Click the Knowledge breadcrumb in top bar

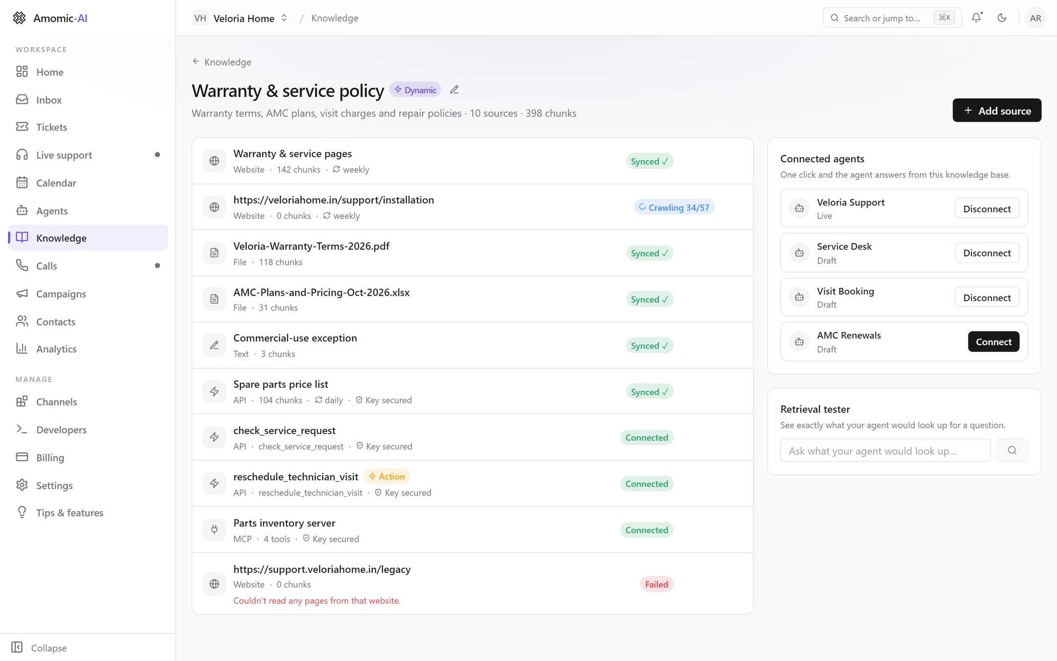point(335,18)
